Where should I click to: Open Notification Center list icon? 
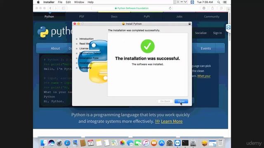(x=225, y=2)
